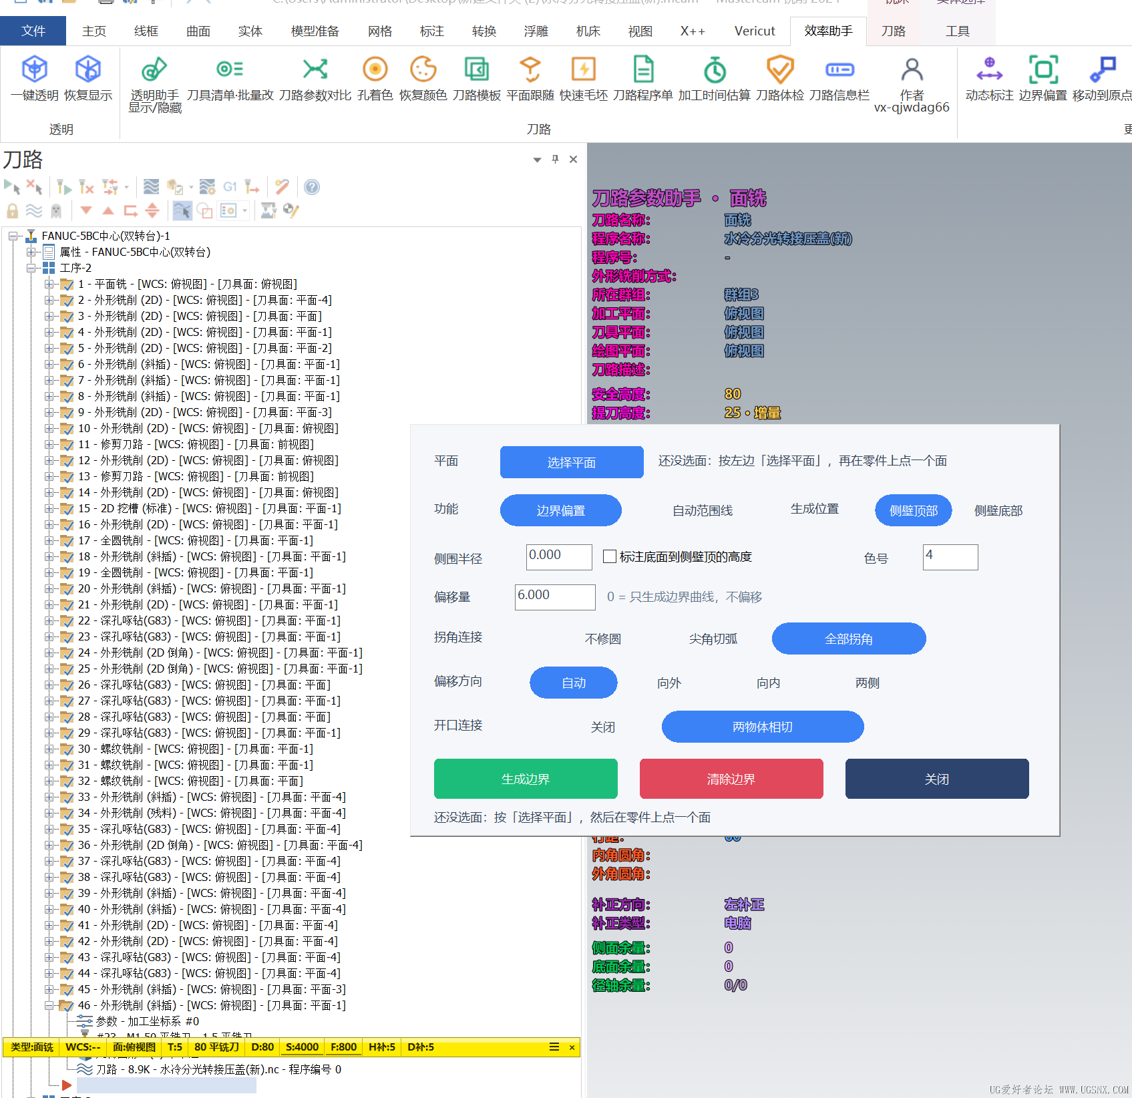This screenshot has height=1098, width=1132.
Task: Toggle the 刀路信息栏 info bar icon
Action: click(839, 69)
